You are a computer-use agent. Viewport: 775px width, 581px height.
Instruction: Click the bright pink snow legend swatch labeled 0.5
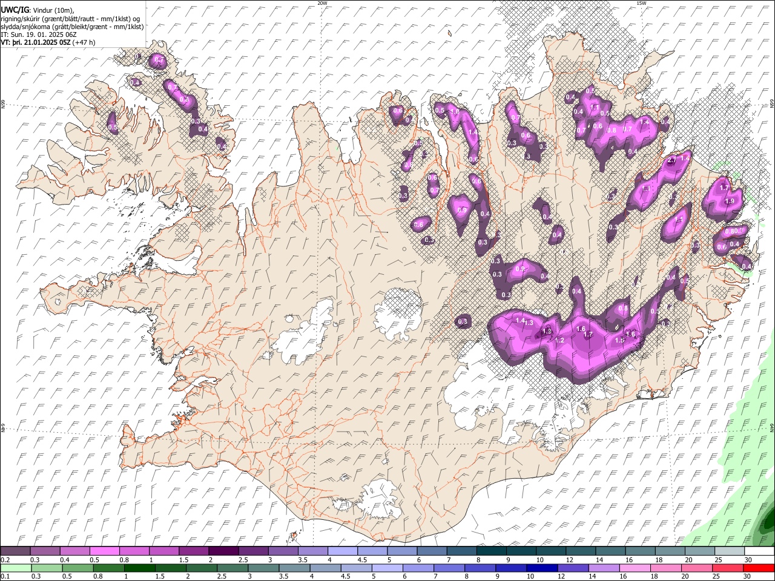pyautogui.click(x=105, y=551)
